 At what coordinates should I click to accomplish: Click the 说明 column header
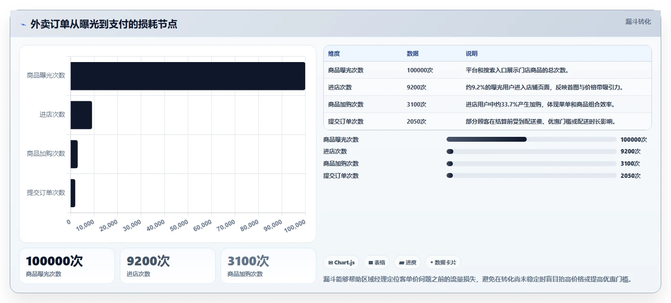coord(472,54)
